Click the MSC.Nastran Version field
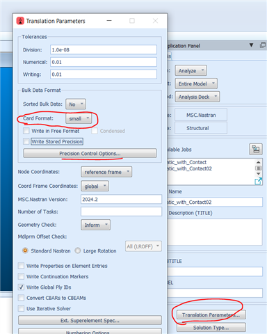Viewport: 267px width, 334px height. 121,199
